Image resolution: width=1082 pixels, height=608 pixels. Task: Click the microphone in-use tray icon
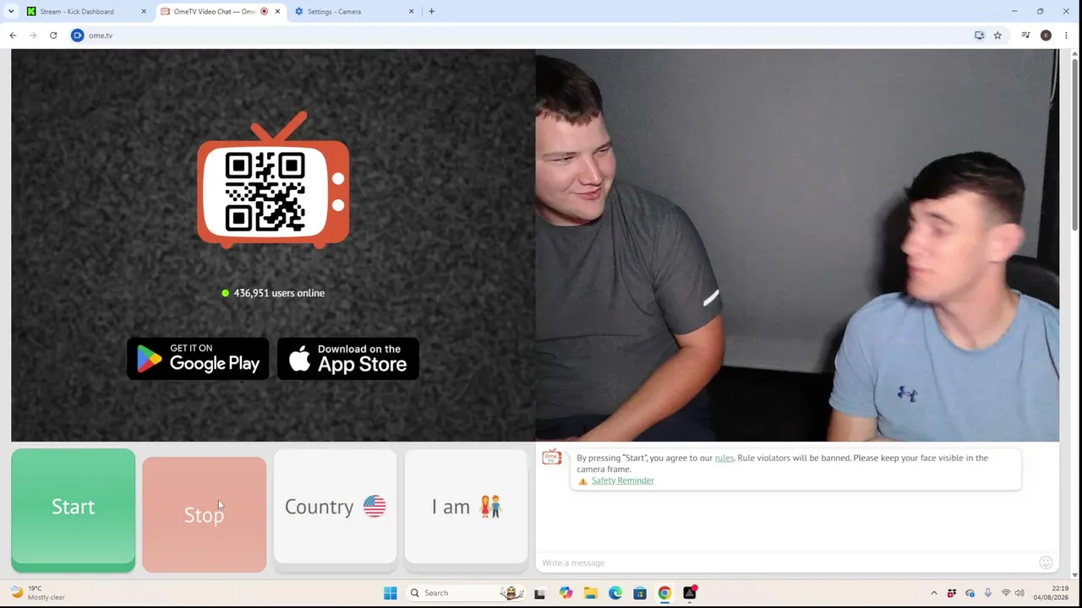click(x=987, y=593)
